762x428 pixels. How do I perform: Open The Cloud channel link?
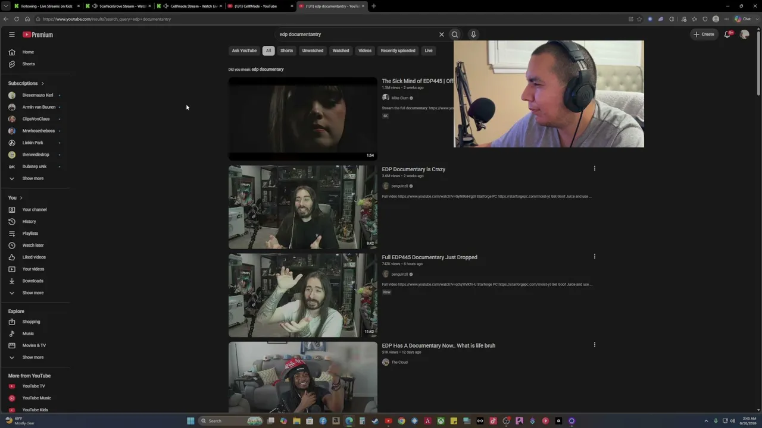point(399,362)
